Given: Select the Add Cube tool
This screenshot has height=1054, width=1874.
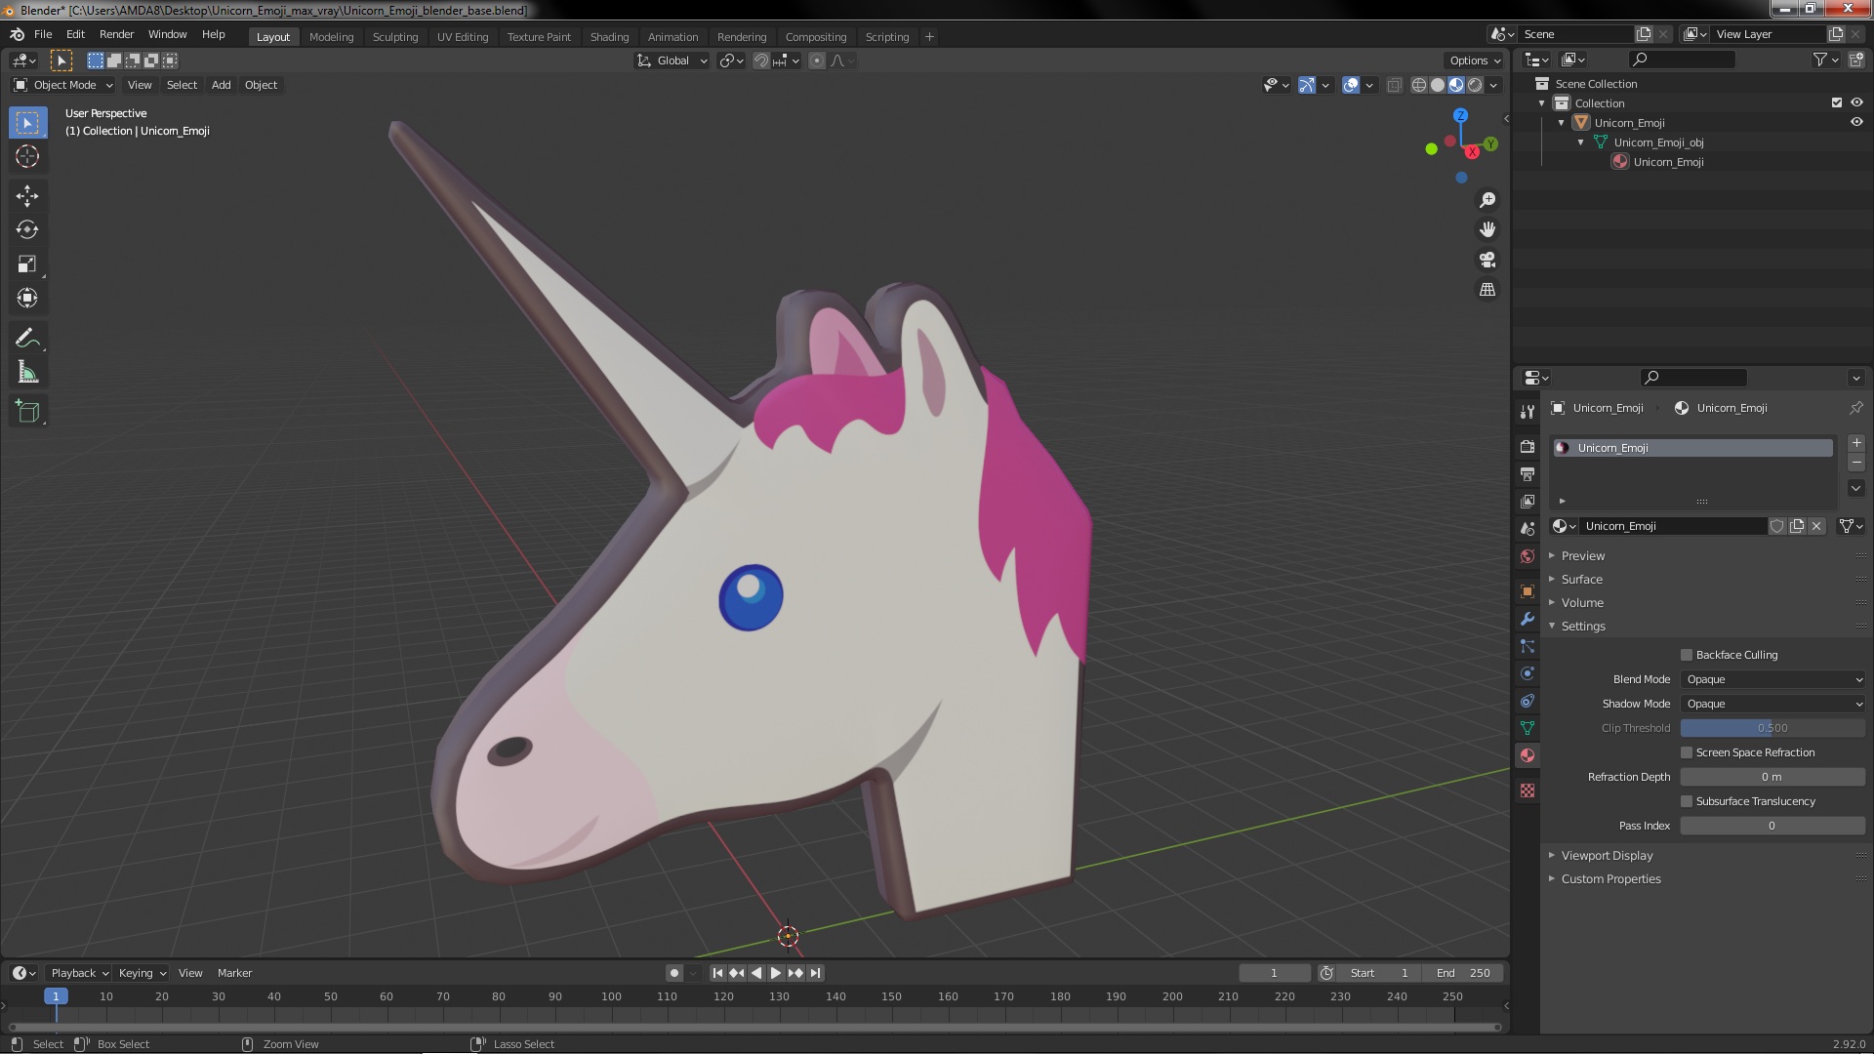Looking at the screenshot, I should [27, 411].
